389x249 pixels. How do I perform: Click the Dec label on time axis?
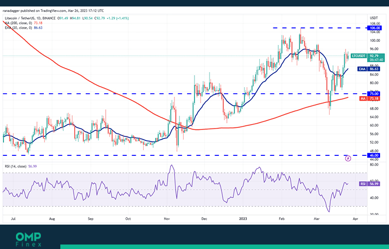tap(204, 219)
